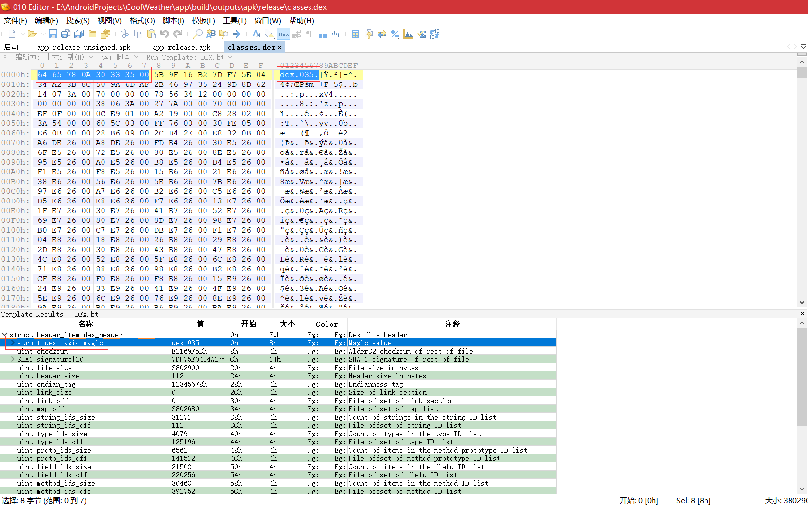Click the run template play arrow
The width and height of the screenshot is (808, 506).
point(239,57)
